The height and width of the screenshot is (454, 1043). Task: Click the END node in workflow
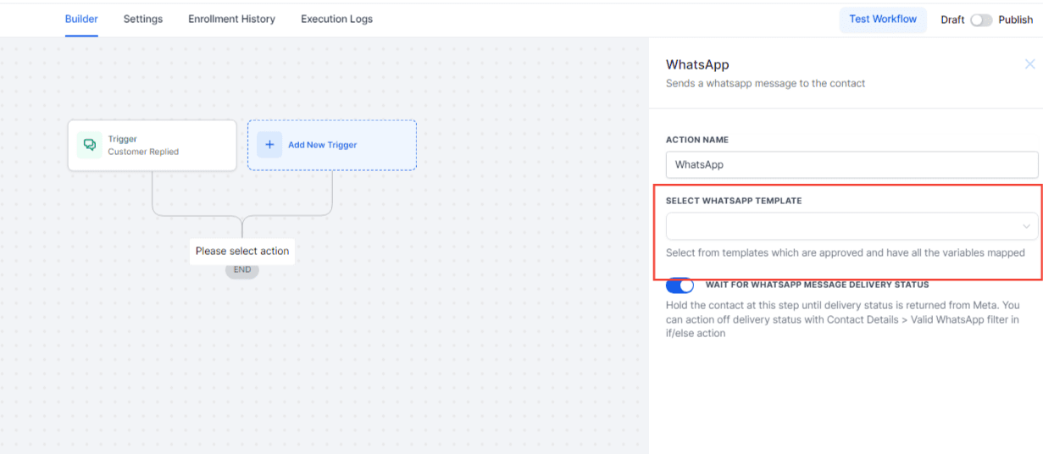pyautogui.click(x=242, y=269)
